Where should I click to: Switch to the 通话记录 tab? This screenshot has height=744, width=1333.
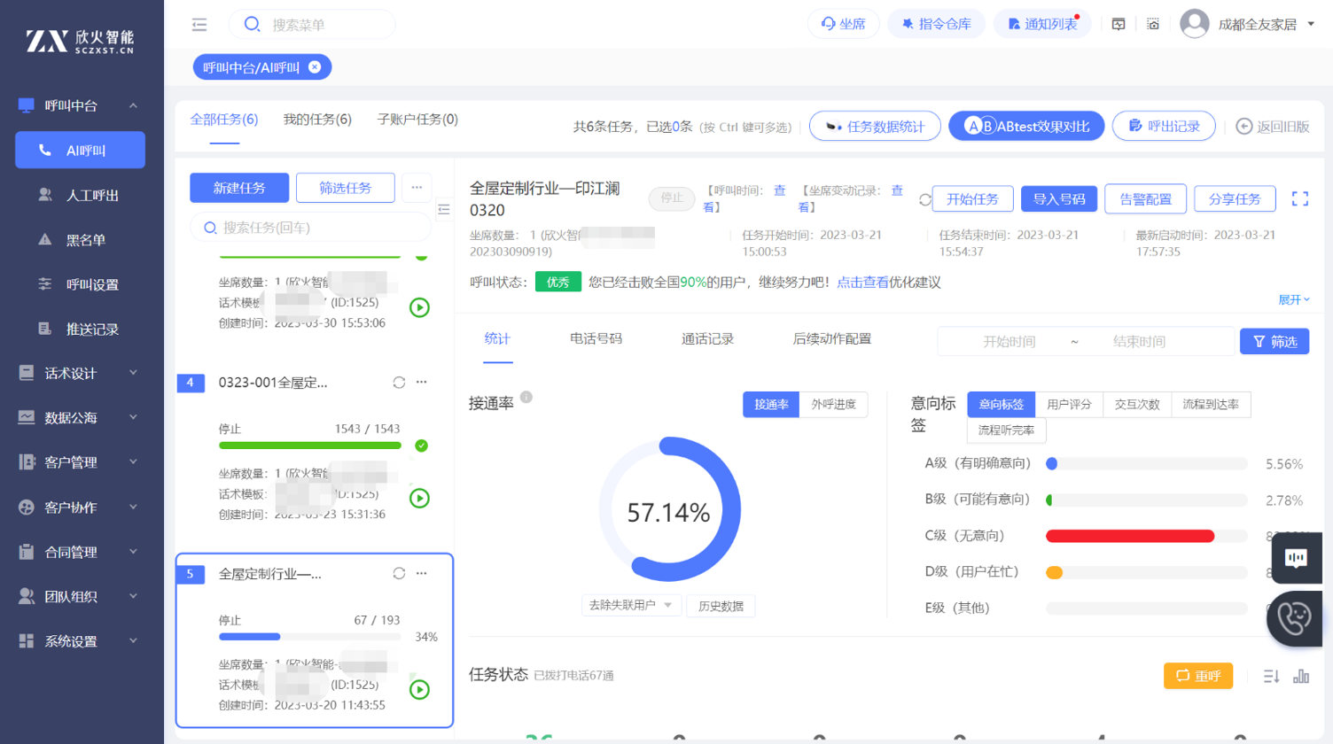[707, 339]
